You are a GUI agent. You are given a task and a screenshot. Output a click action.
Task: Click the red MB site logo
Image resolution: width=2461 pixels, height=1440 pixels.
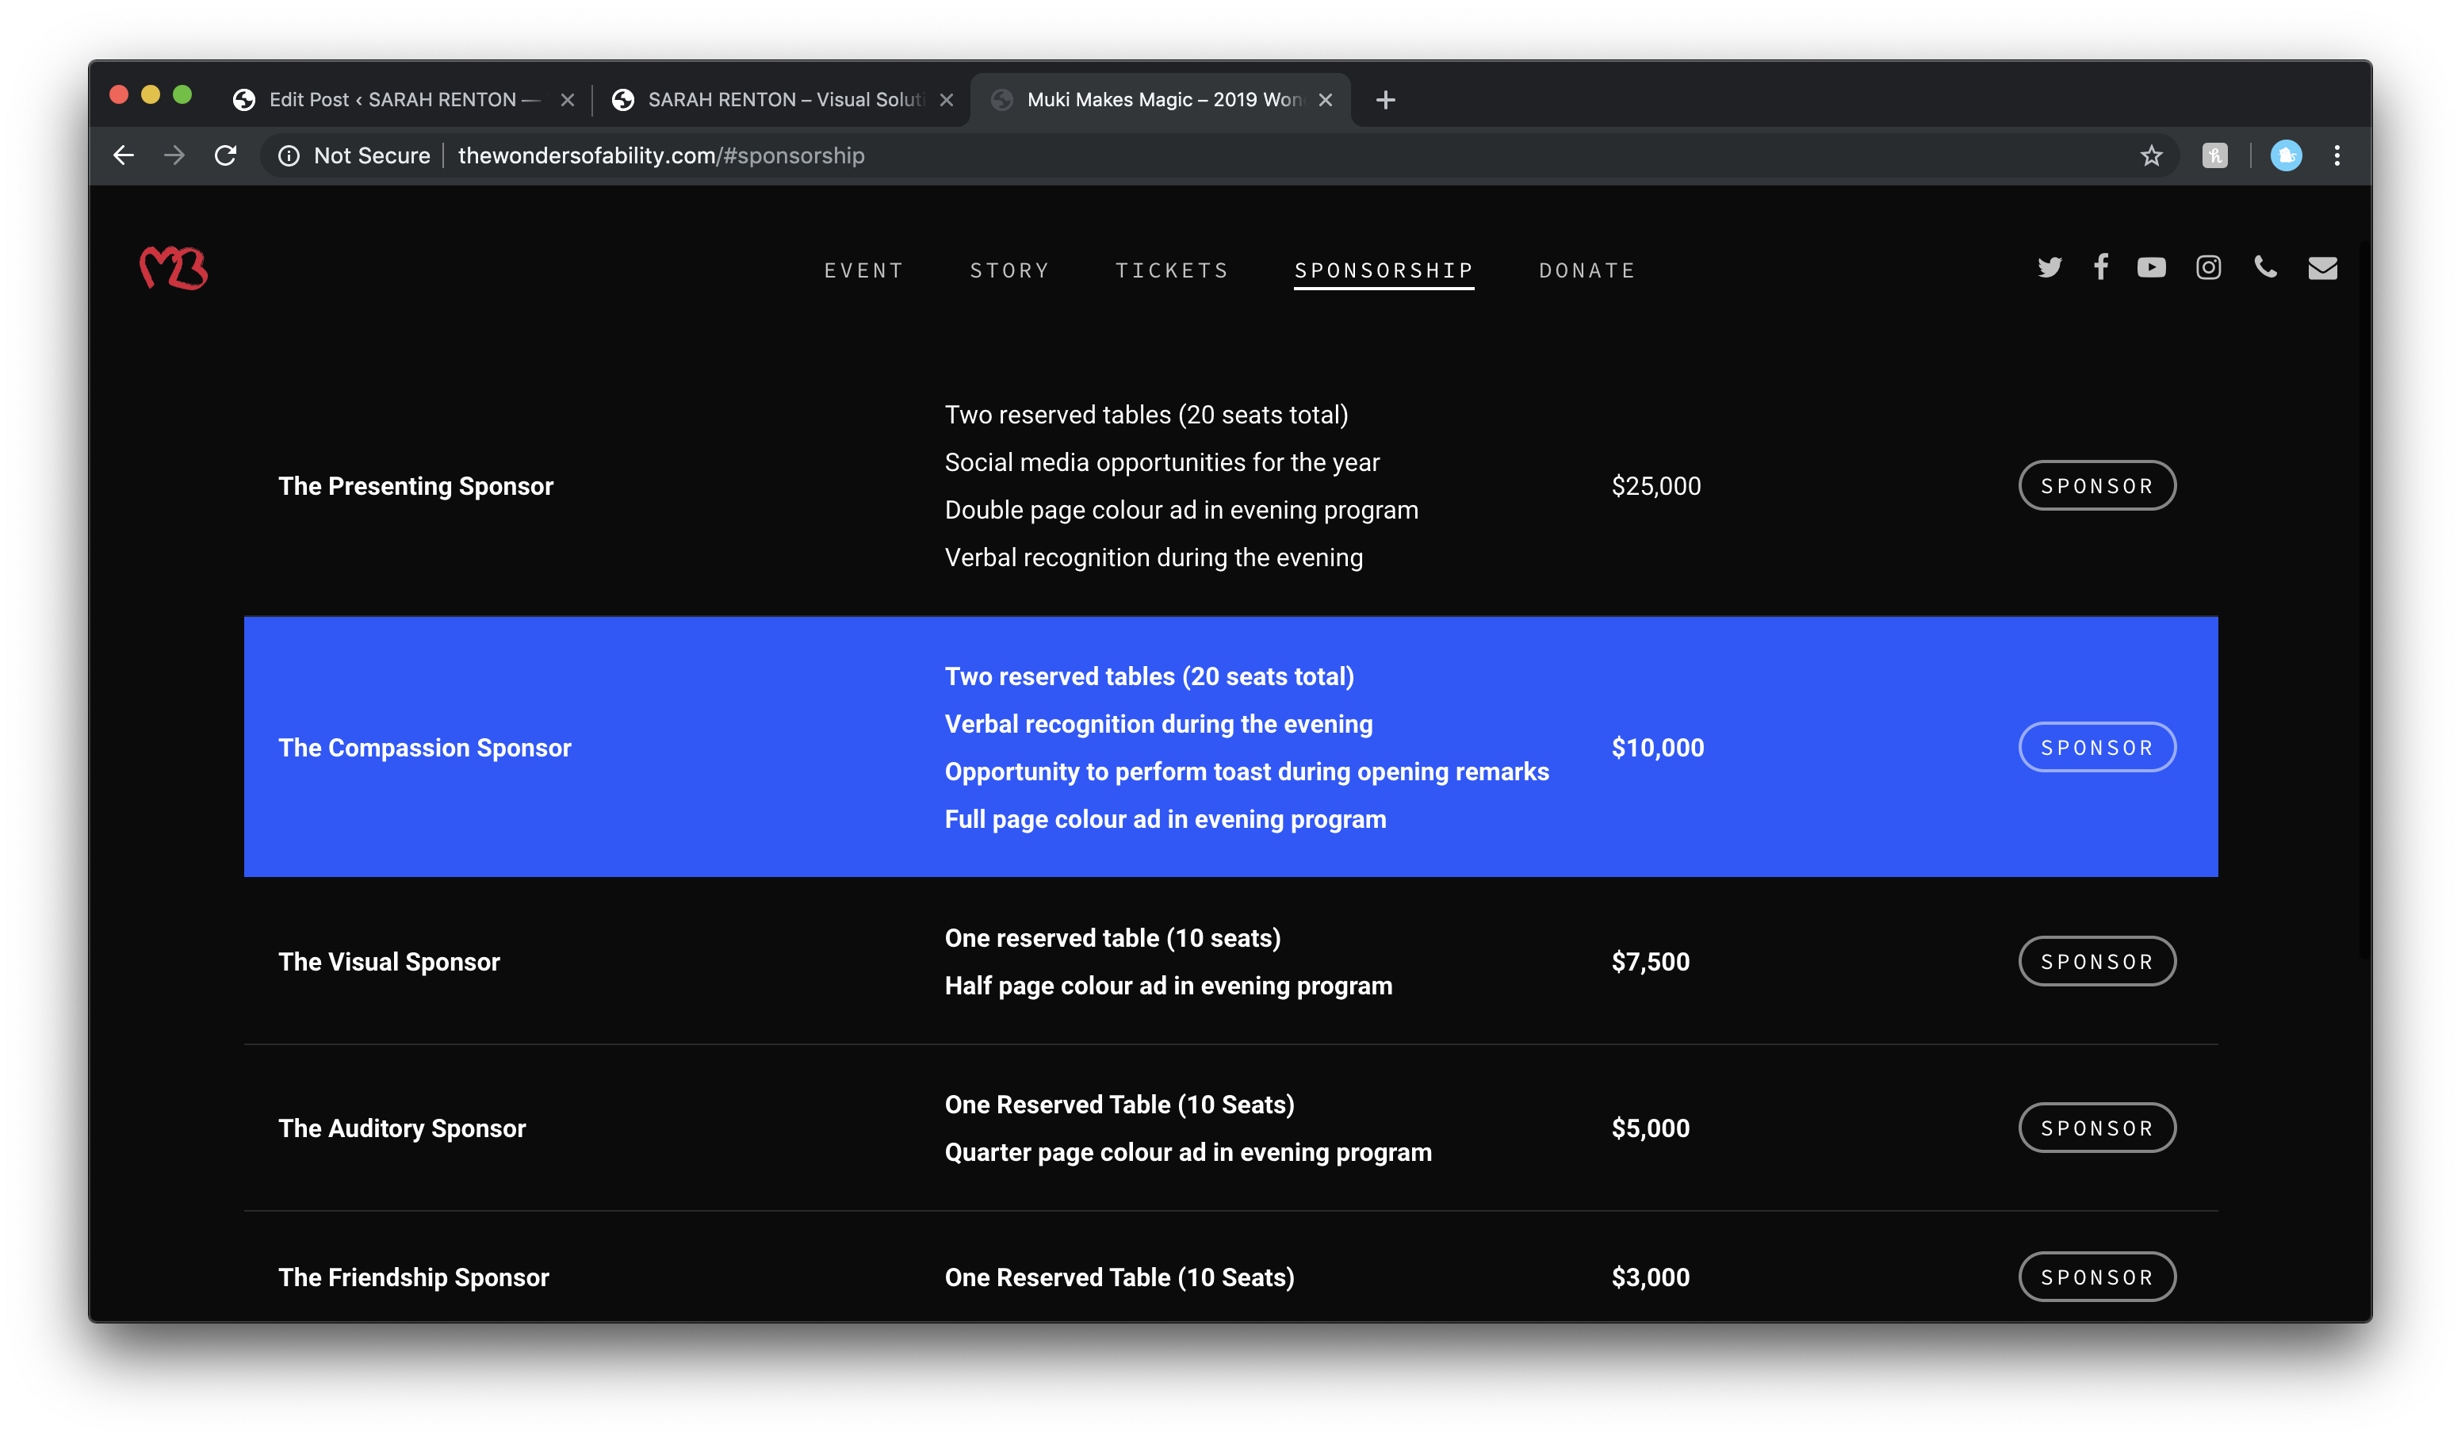point(174,268)
